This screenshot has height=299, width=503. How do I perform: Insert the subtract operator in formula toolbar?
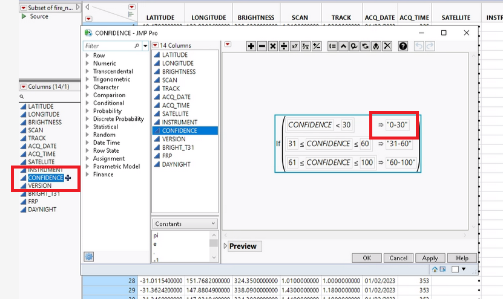pos(261,46)
